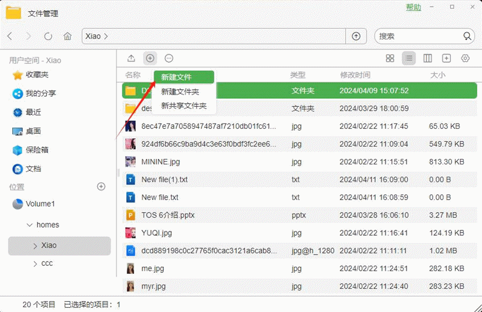Select myr.jpg file
Viewport: 482px width, 312px height.
pyautogui.click(x=300, y=286)
